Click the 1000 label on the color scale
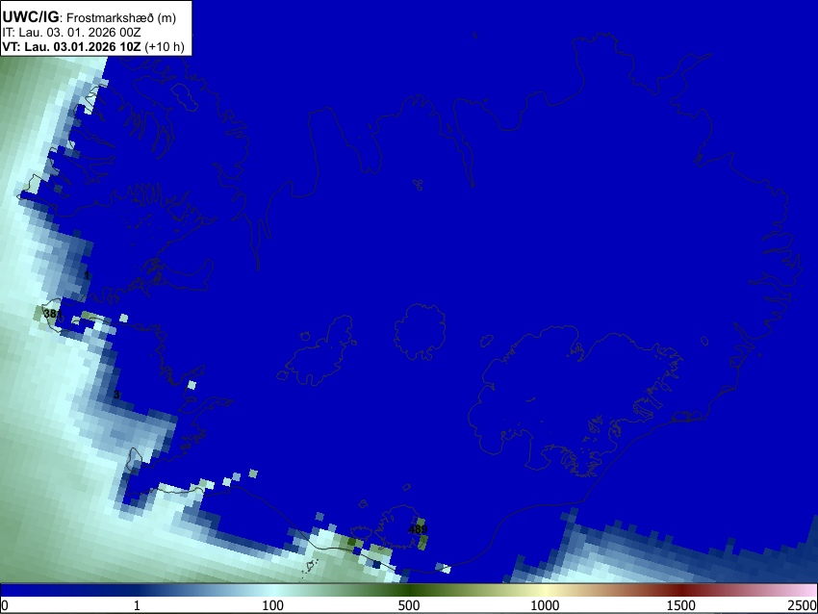The width and height of the screenshot is (818, 614). coord(545,605)
